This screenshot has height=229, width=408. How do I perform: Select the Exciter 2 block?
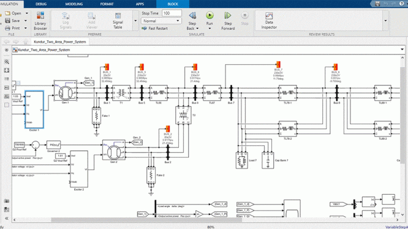[79, 169]
